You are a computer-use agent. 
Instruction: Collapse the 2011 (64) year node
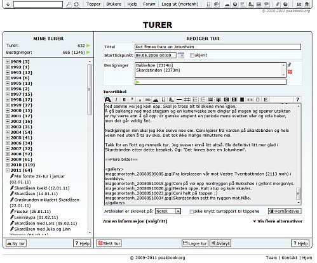pos(8,170)
